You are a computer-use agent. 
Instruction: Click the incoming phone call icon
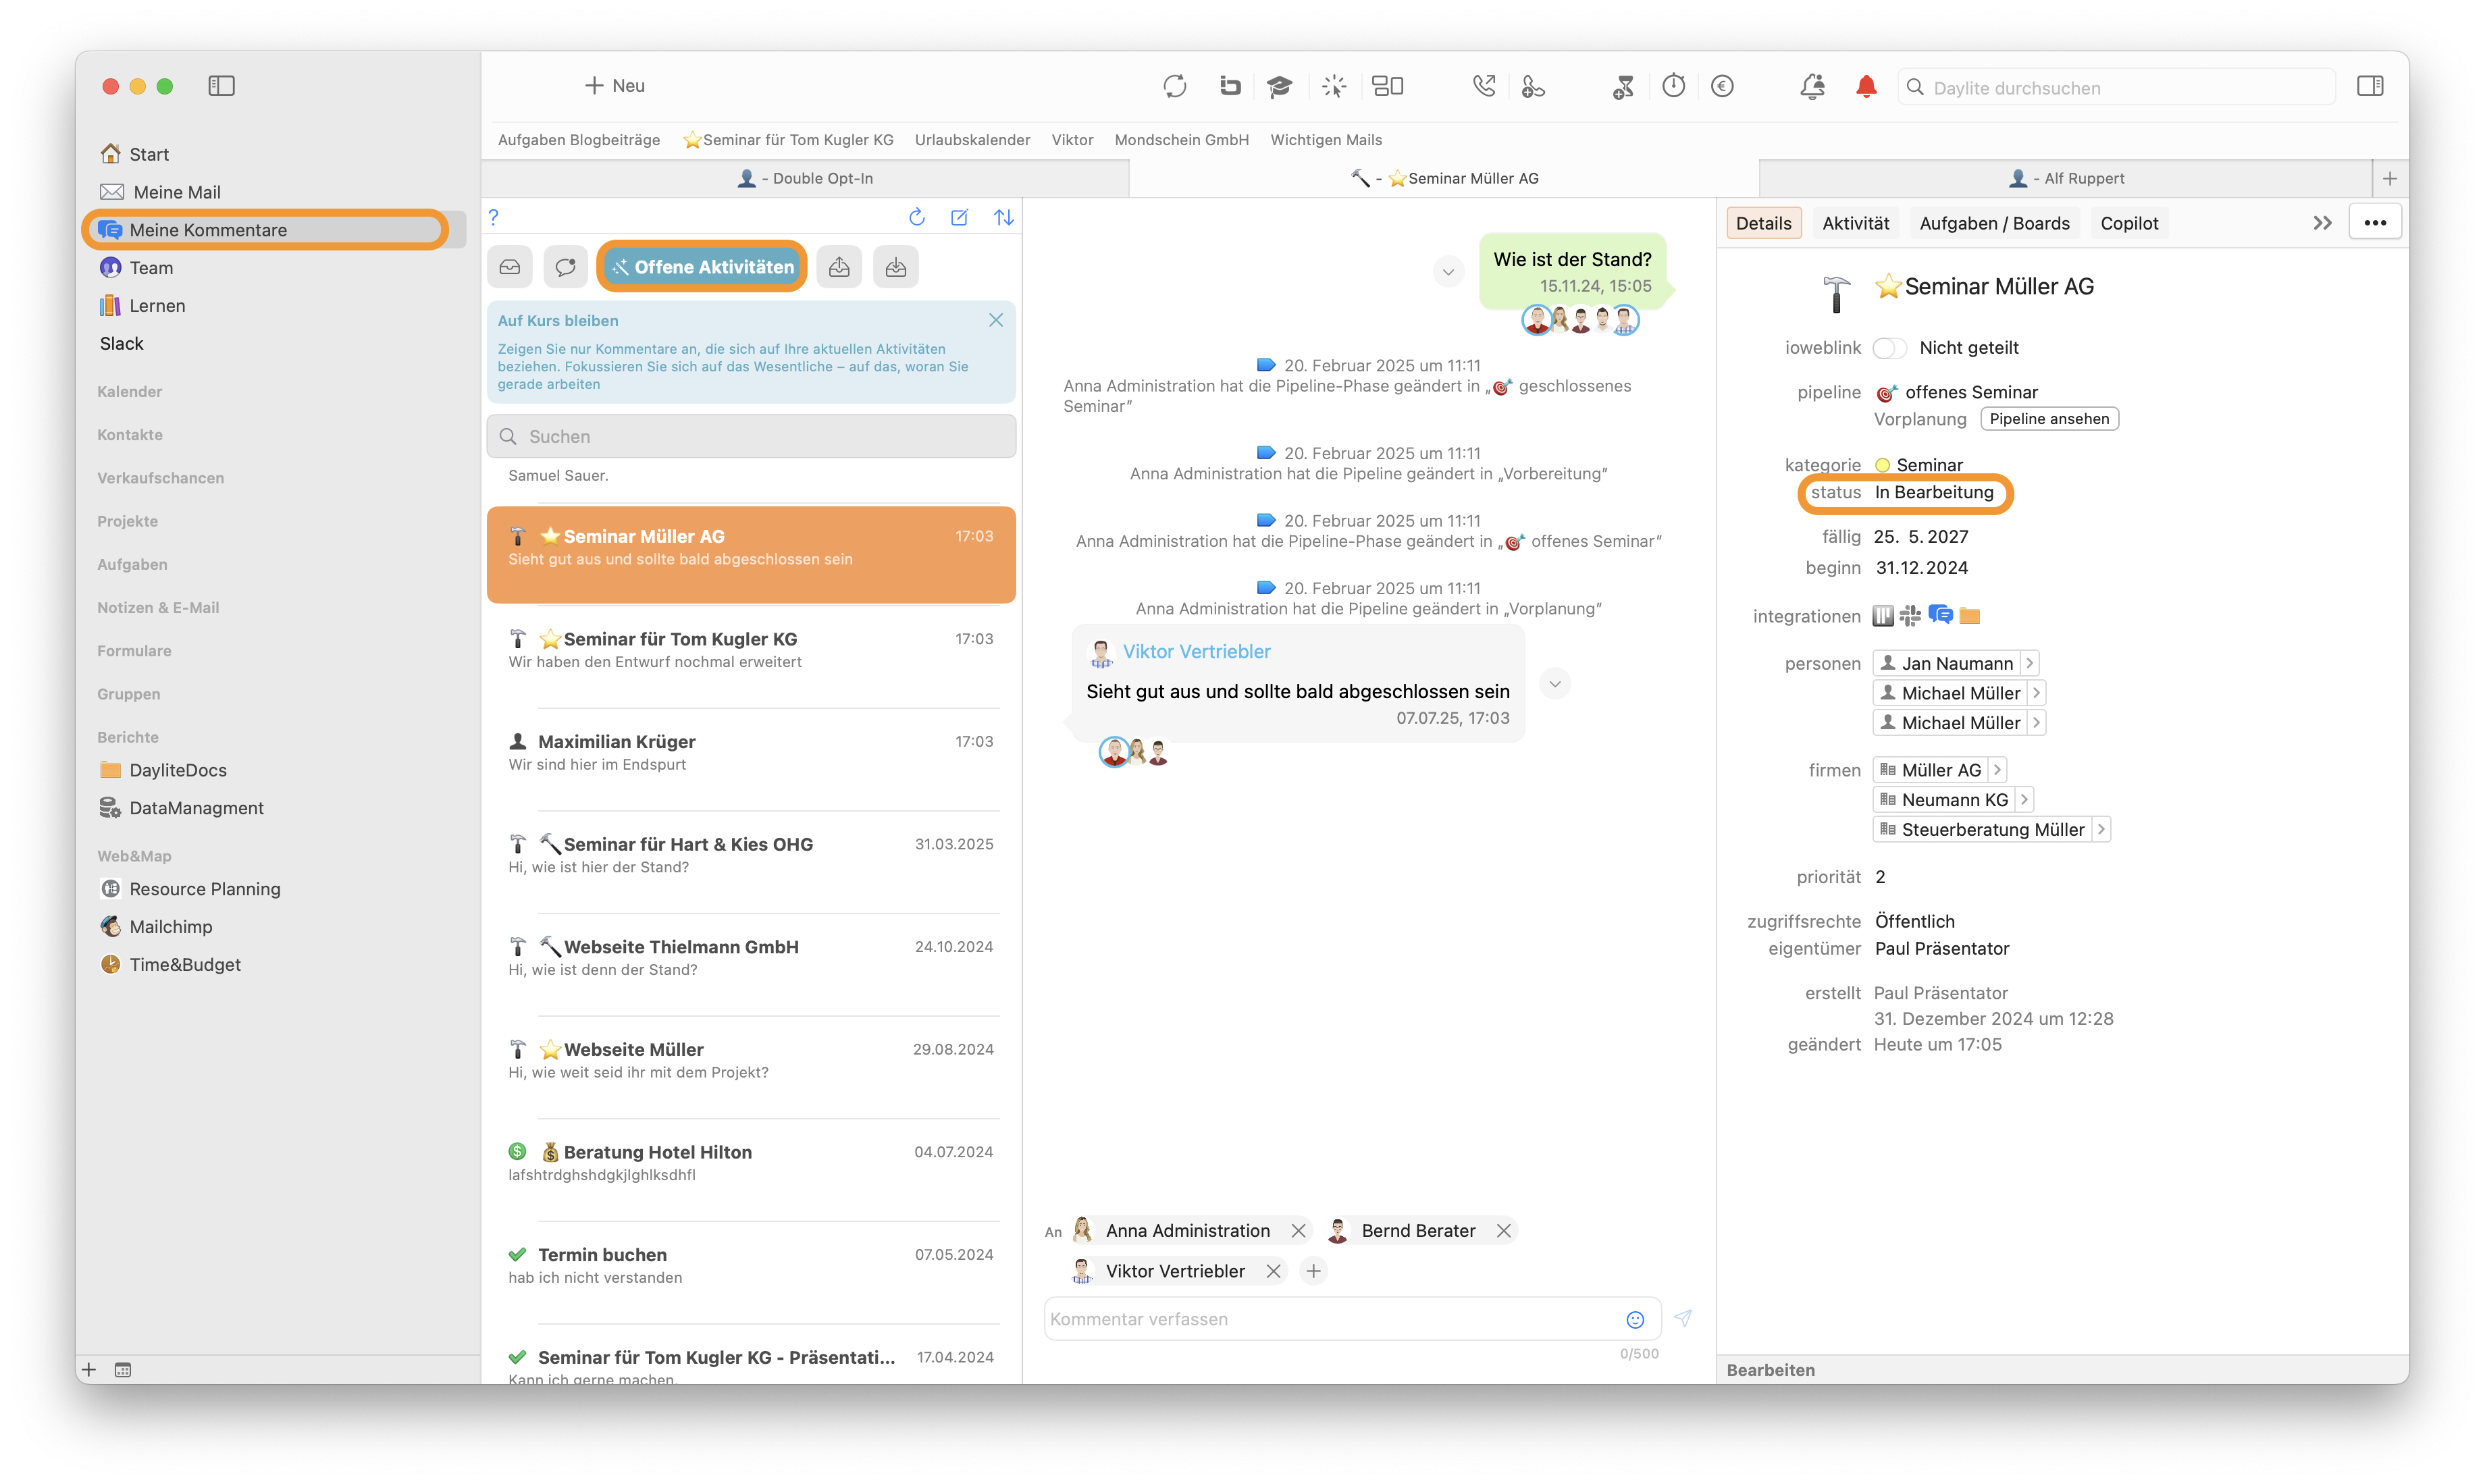(x=1483, y=86)
